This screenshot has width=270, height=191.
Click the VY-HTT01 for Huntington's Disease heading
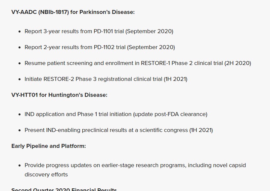coord(59,95)
